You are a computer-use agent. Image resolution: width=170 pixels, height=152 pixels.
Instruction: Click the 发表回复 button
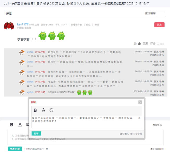[x=15, y=149]
